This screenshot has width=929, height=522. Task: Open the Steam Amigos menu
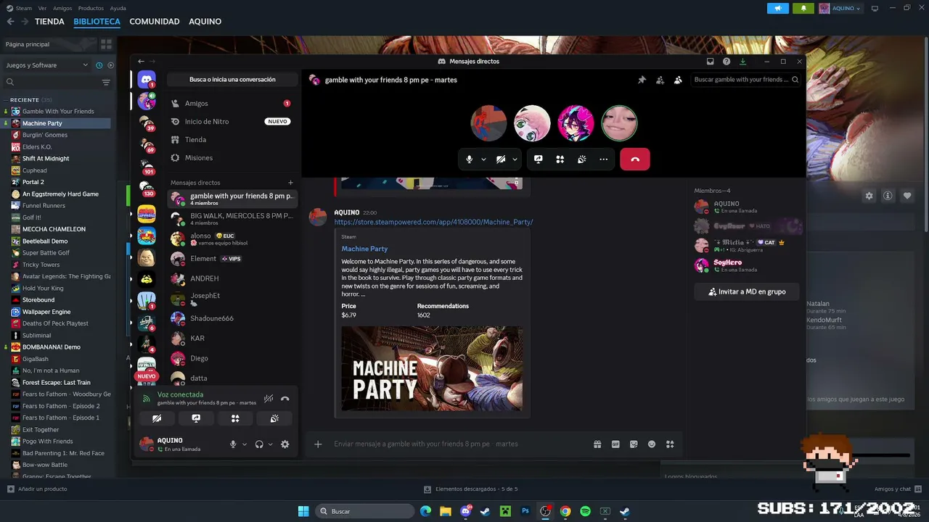(62, 8)
